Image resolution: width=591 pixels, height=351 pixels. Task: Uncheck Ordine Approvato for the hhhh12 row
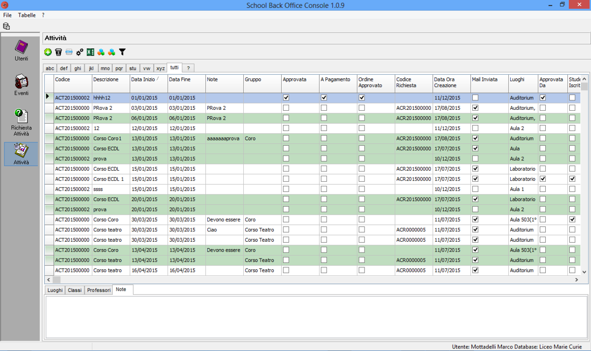tap(362, 97)
